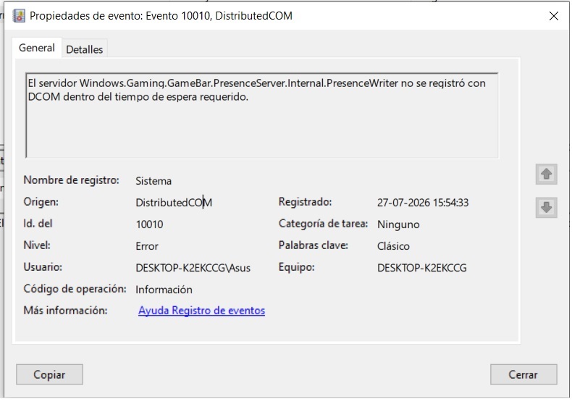This screenshot has width=572, height=404.
Task: Click the Usuario value DESKTOP-K2EKCCG\Asus
Action: 193,268
